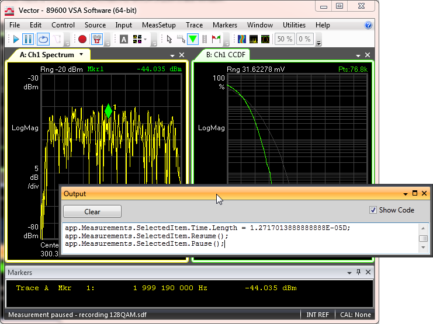
Task: Open the Help question mark icon
Action: [x=368, y=25]
